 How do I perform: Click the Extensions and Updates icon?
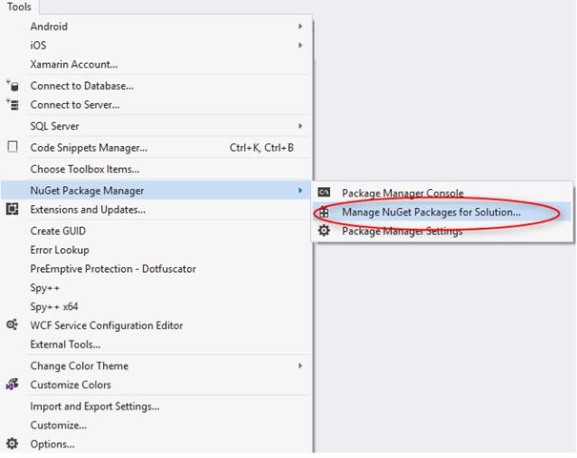pos(12,209)
